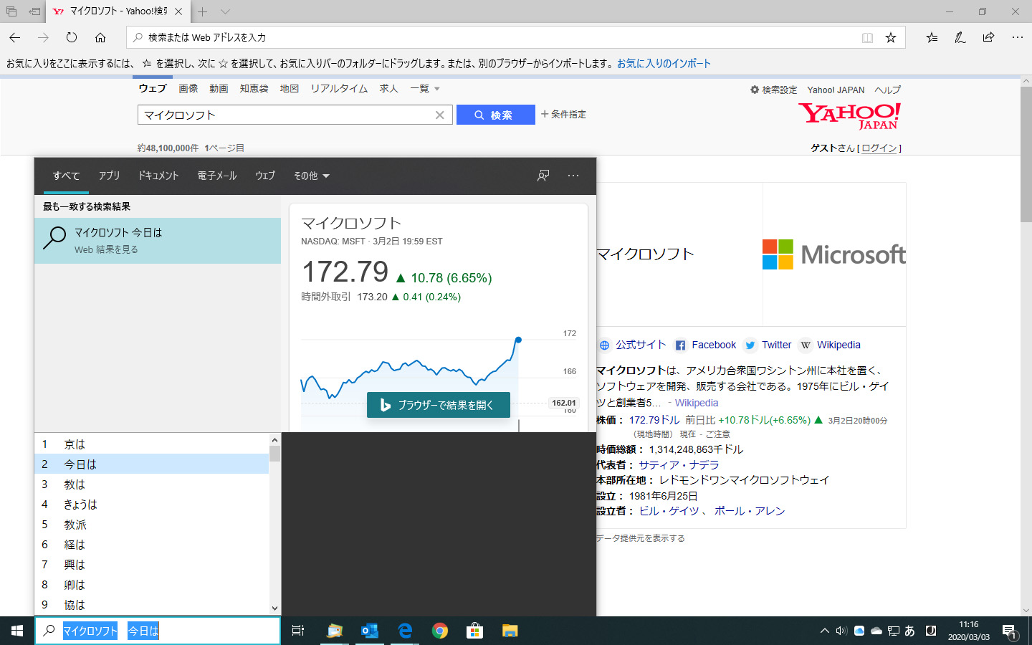Open Outlook from the taskbar
This screenshot has height=645, width=1032.
(x=370, y=631)
